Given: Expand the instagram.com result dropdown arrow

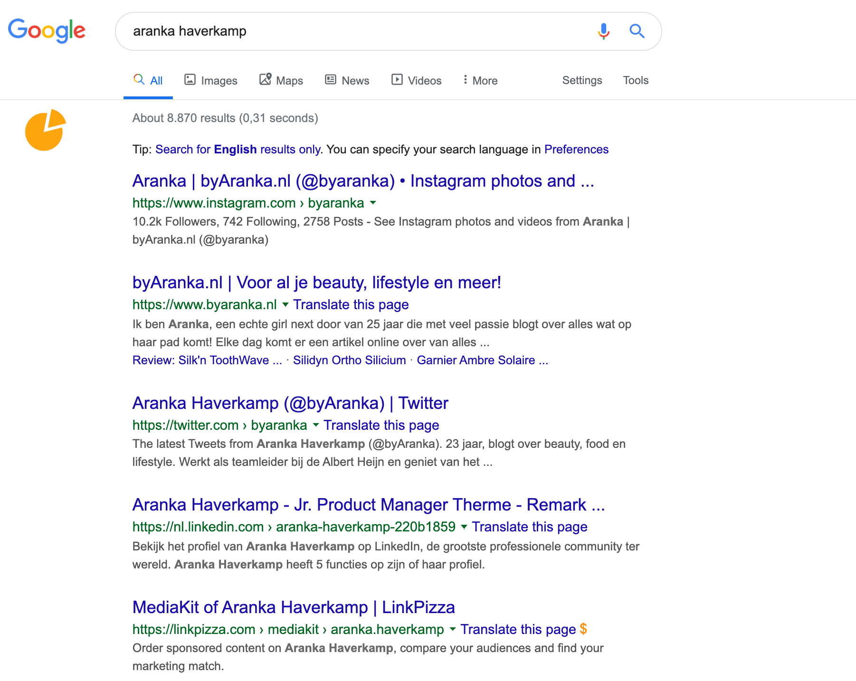Looking at the screenshot, I should coord(373,203).
